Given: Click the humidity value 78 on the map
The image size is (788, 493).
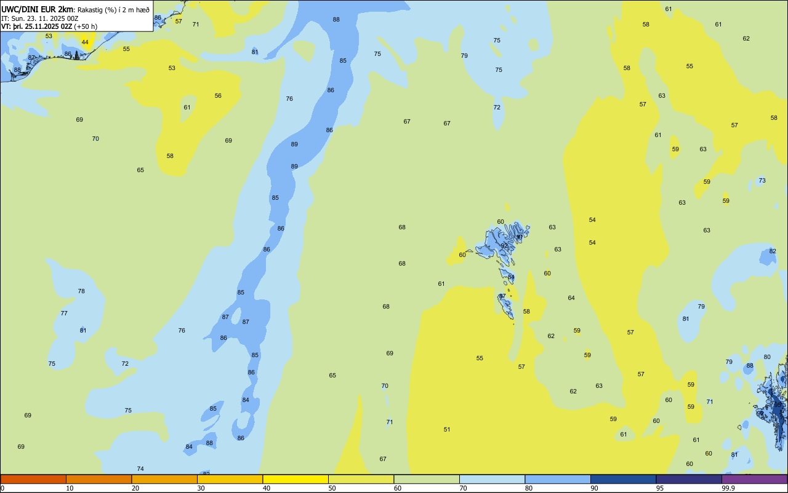Looking at the screenshot, I should click(81, 291).
